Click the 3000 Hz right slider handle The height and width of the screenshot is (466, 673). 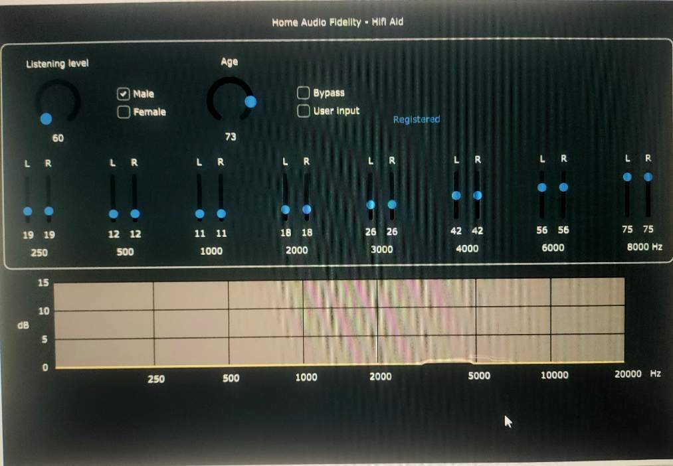point(392,204)
